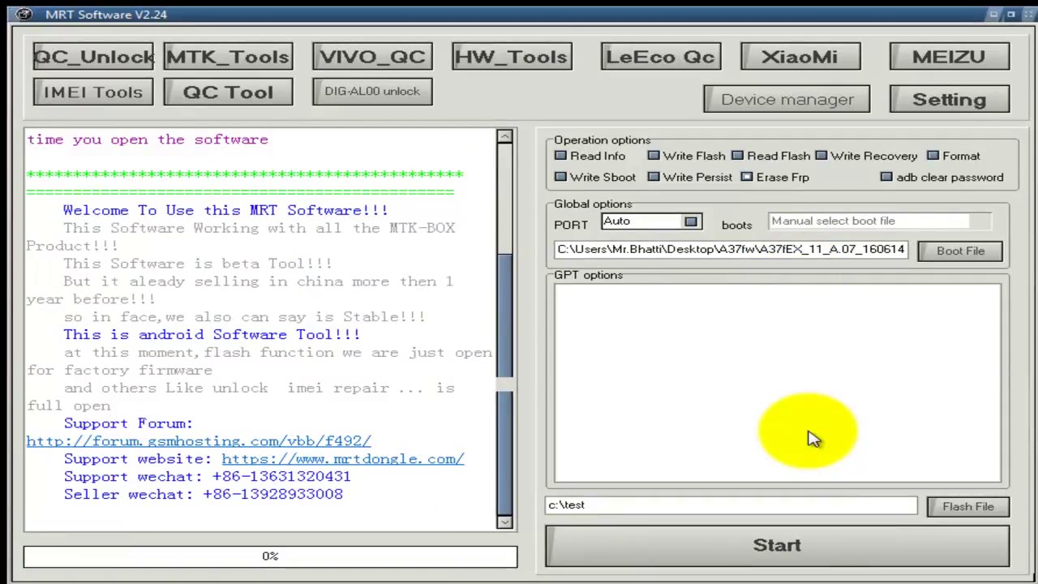Enable the Read Flash checkbox
1038x584 pixels.
tap(737, 156)
